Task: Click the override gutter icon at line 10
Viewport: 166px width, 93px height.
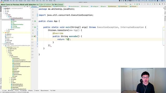Action: [35, 36]
